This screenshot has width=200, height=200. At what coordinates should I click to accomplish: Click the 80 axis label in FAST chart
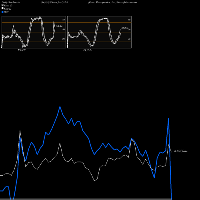[64, 20]
